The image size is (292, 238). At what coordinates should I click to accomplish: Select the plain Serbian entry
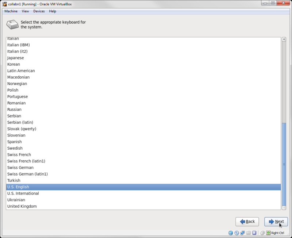coord(143,116)
